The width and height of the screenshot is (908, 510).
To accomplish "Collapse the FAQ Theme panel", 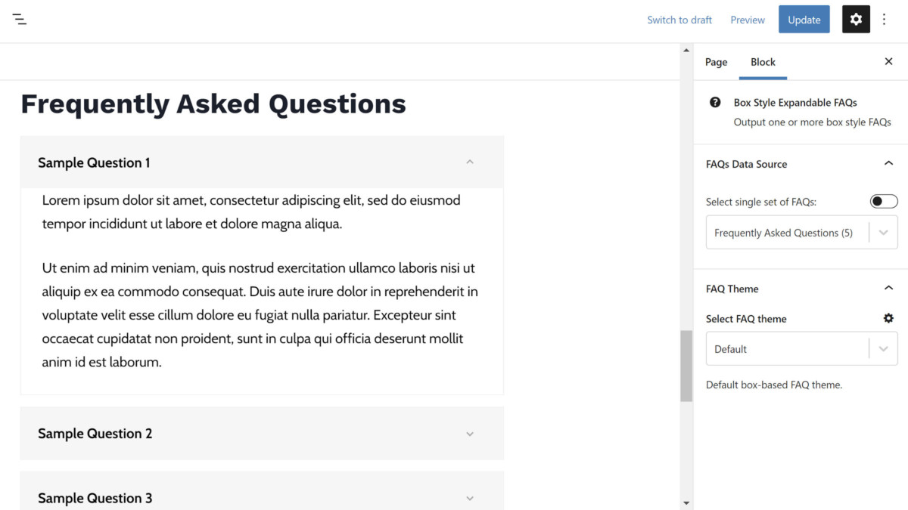I will point(889,288).
